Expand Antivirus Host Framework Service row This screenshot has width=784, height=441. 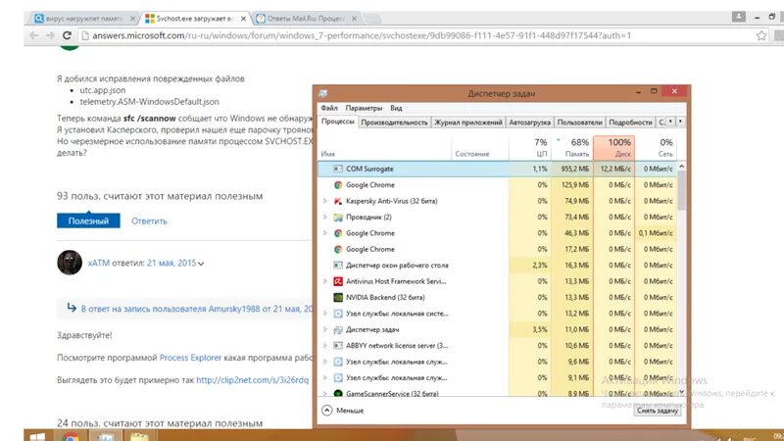coord(325,281)
